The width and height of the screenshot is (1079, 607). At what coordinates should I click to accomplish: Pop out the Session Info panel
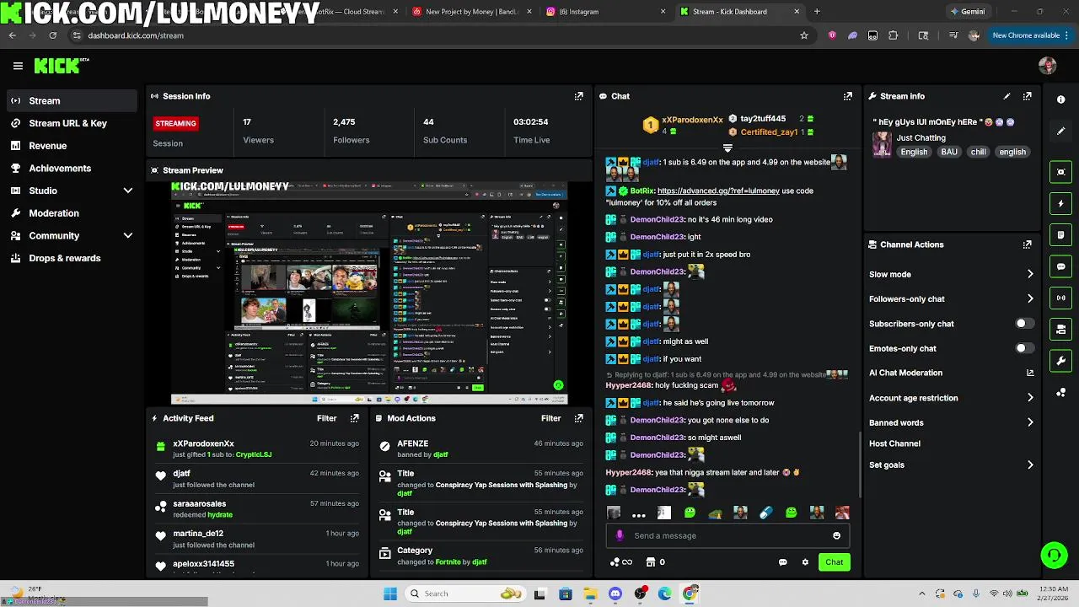[x=578, y=96]
